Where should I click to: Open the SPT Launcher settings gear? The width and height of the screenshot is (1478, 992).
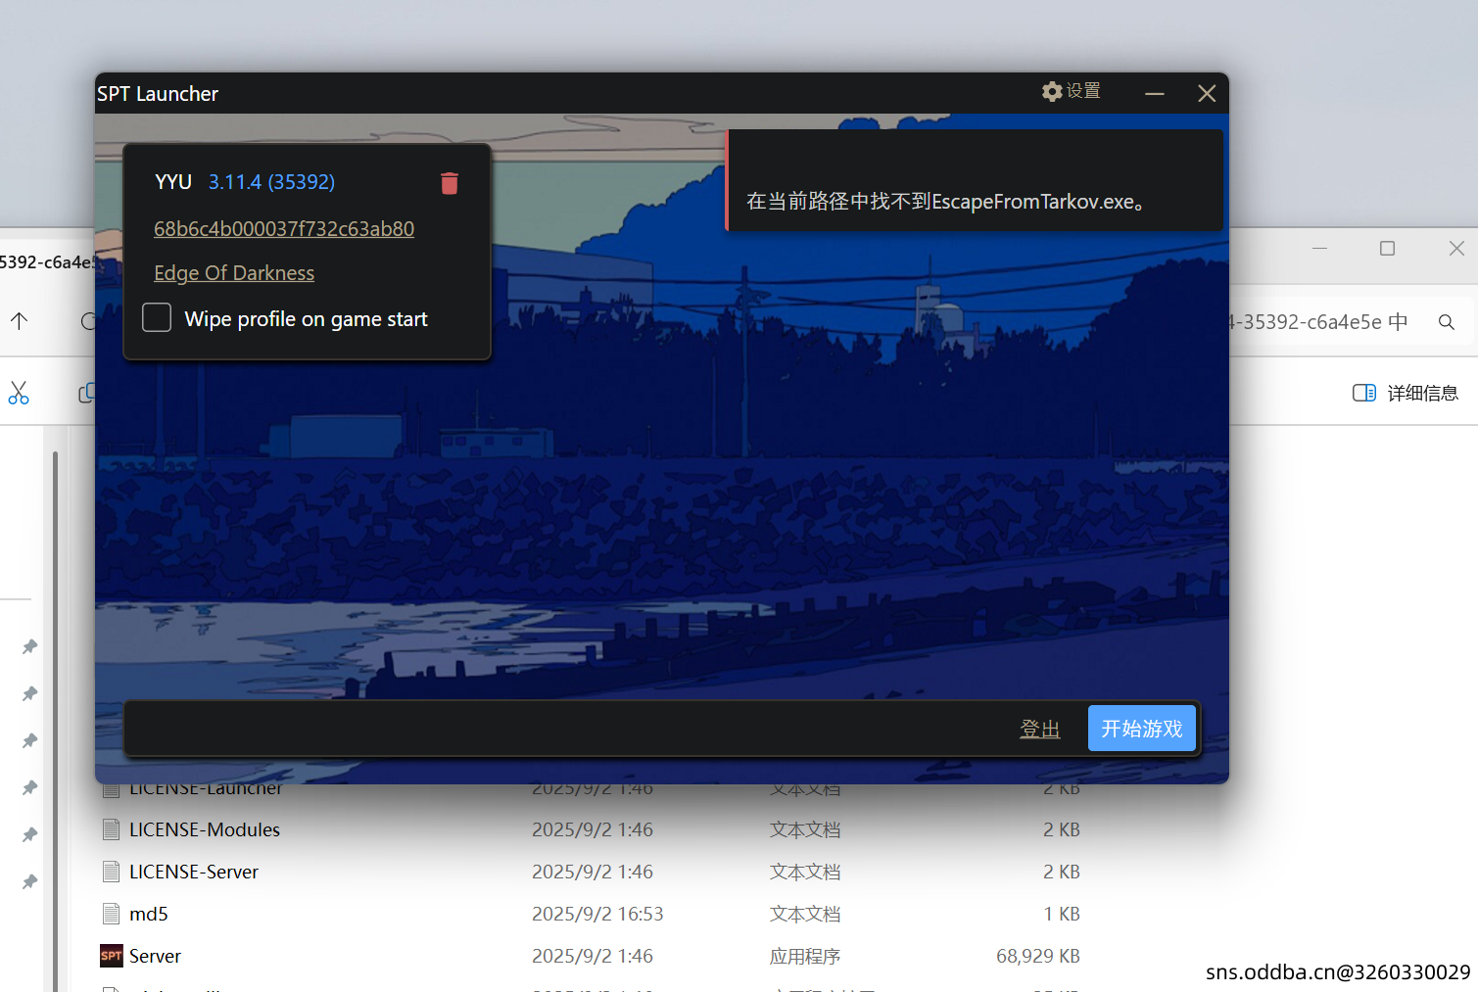(1071, 91)
